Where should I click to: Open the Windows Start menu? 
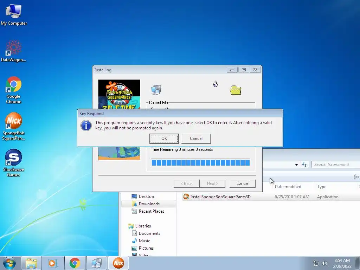pyautogui.click(x=9, y=263)
